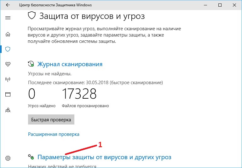Screen dimensions: 242x168
Task: Minimize the Defender Security Center window
Action: (x=205, y=5)
